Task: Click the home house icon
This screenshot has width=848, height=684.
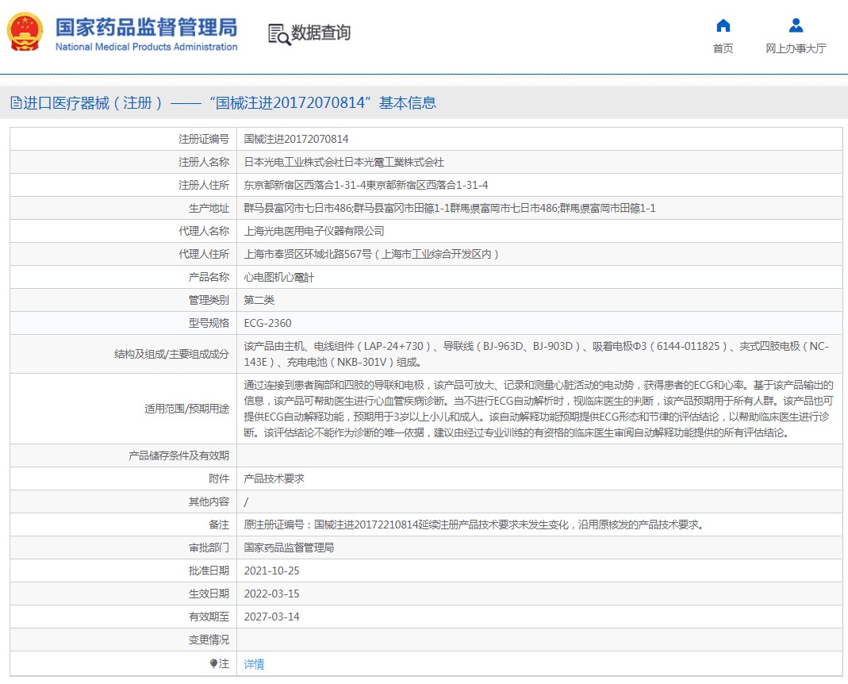Action: tap(723, 25)
